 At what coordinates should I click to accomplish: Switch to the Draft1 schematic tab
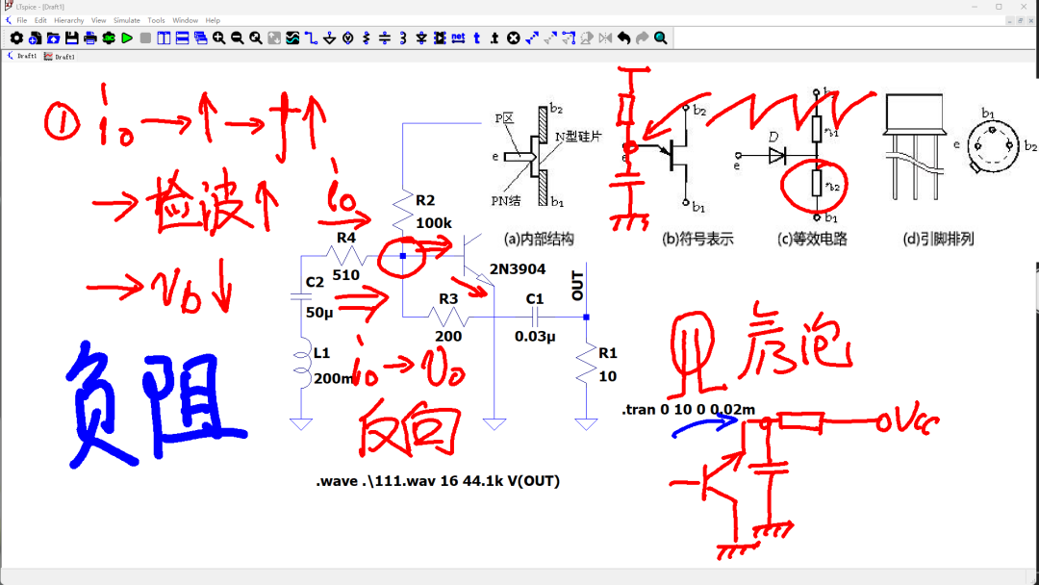tap(22, 57)
